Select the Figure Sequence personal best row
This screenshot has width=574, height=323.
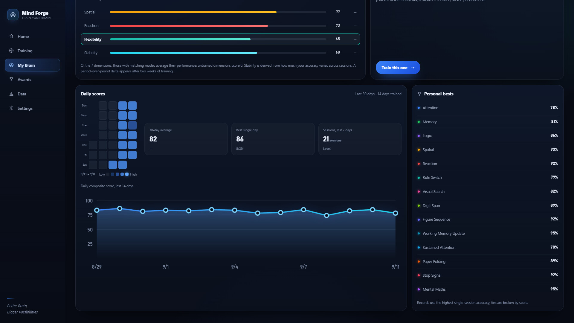488,219
